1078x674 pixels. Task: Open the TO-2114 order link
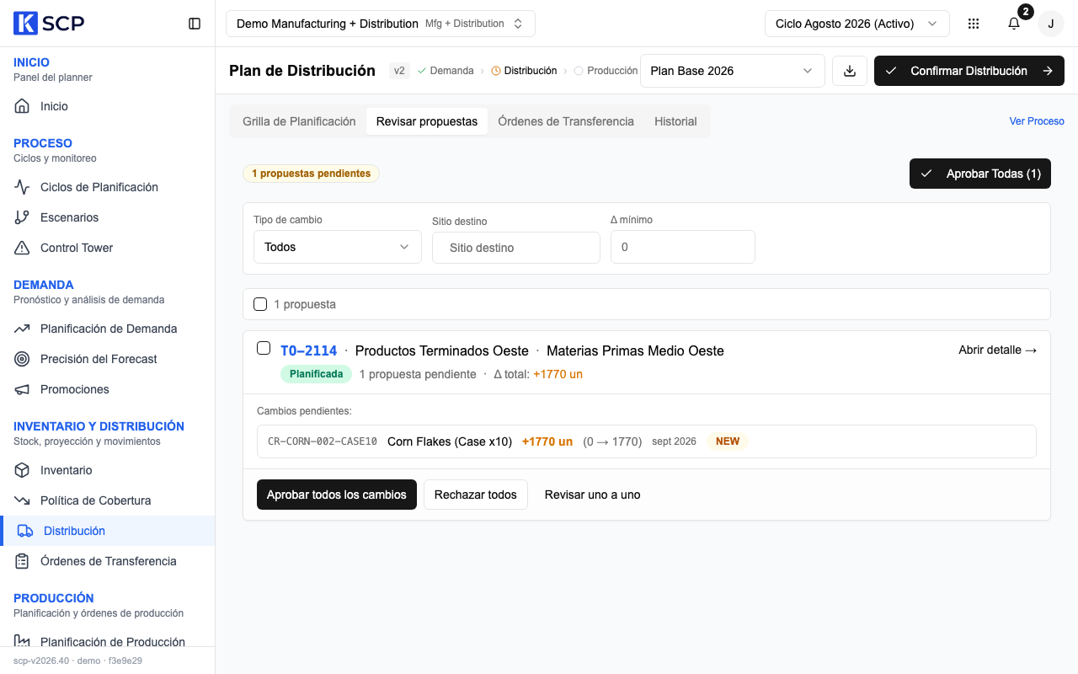[309, 350]
